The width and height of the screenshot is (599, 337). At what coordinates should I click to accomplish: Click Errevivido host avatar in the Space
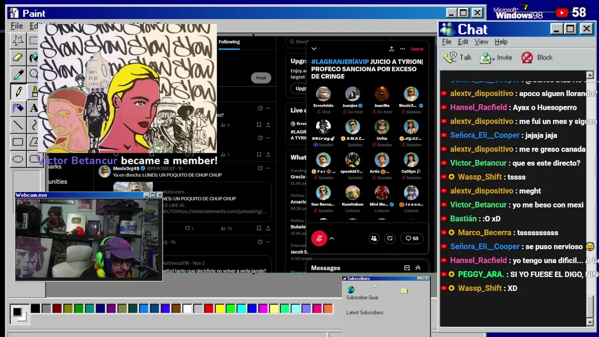pos(323,94)
